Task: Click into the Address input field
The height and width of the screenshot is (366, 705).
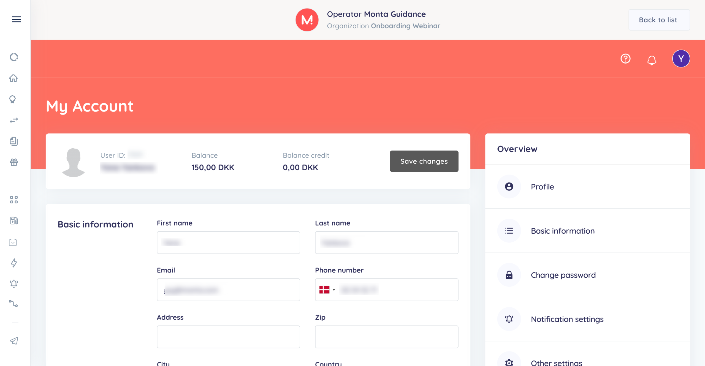Action: point(228,337)
